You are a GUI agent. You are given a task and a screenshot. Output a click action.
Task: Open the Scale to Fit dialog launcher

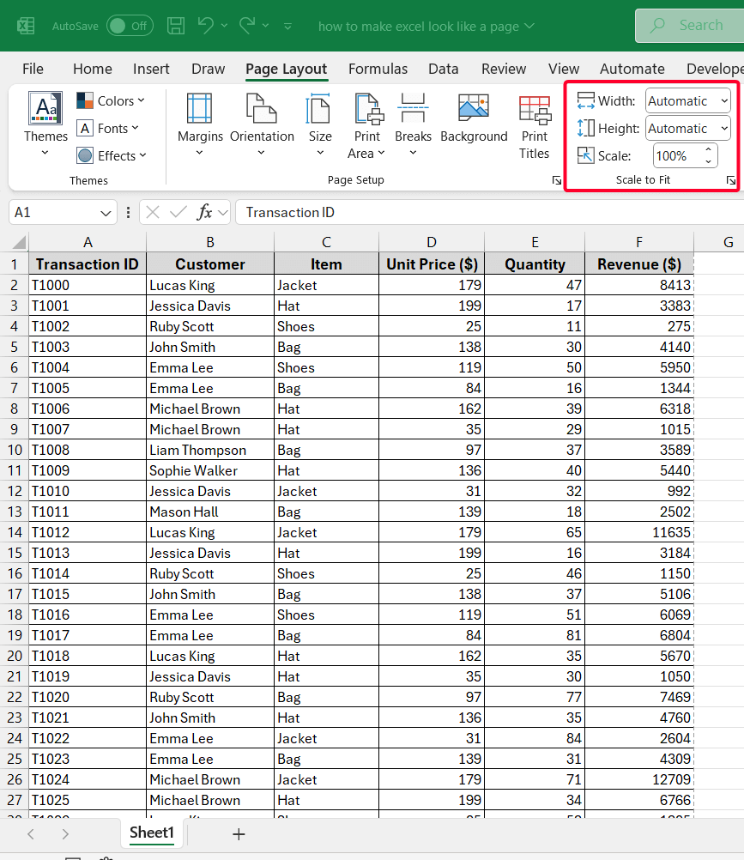tap(730, 180)
